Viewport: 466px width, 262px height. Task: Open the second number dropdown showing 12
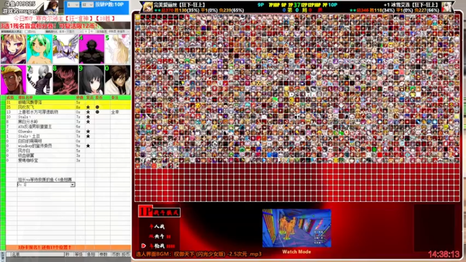87,5
